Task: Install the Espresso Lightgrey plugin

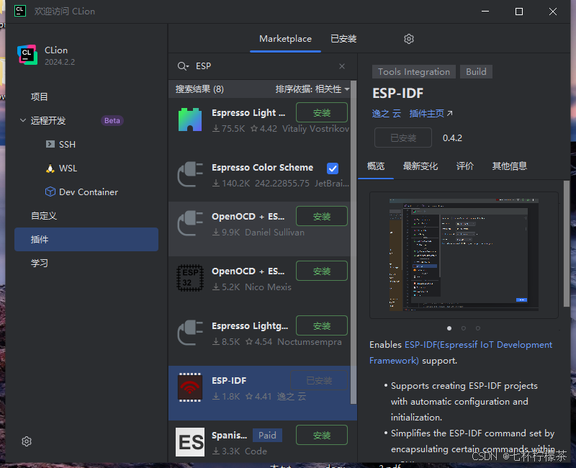Action: click(322, 325)
